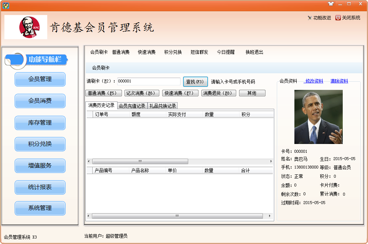
Task: Open 库存管理 in the navigation sidebar
Action: click(x=40, y=123)
